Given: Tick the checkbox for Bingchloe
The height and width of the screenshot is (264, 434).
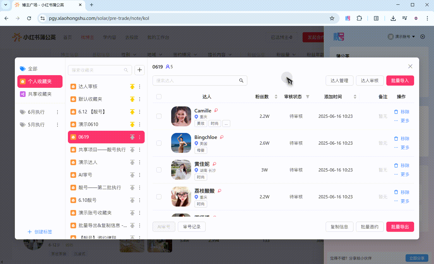Looking at the screenshot, I should [x=159, y=143].
